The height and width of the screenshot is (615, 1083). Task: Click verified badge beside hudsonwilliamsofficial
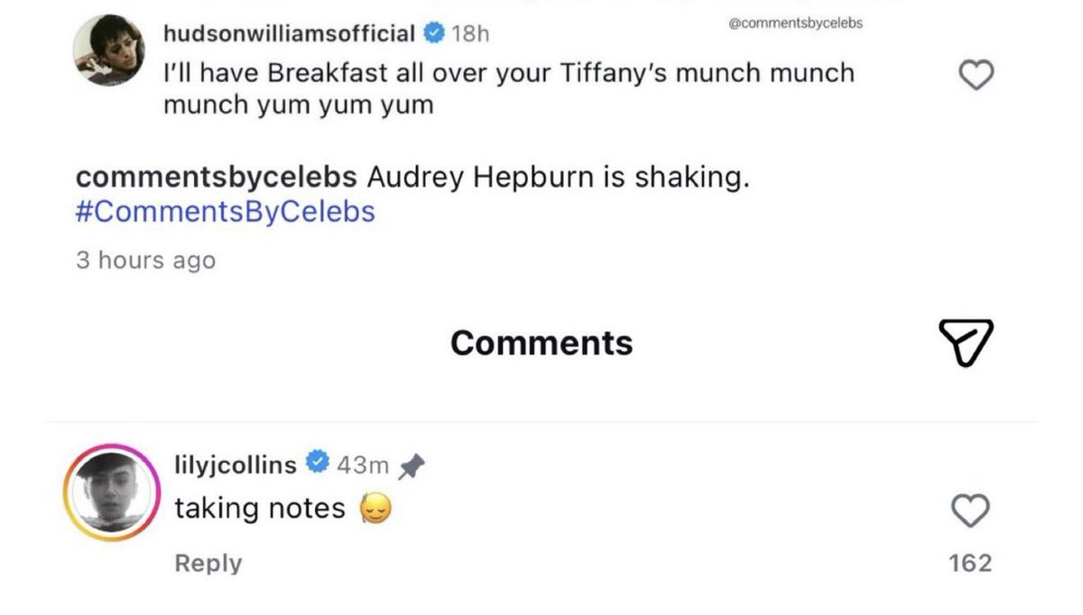pos(434,34)
